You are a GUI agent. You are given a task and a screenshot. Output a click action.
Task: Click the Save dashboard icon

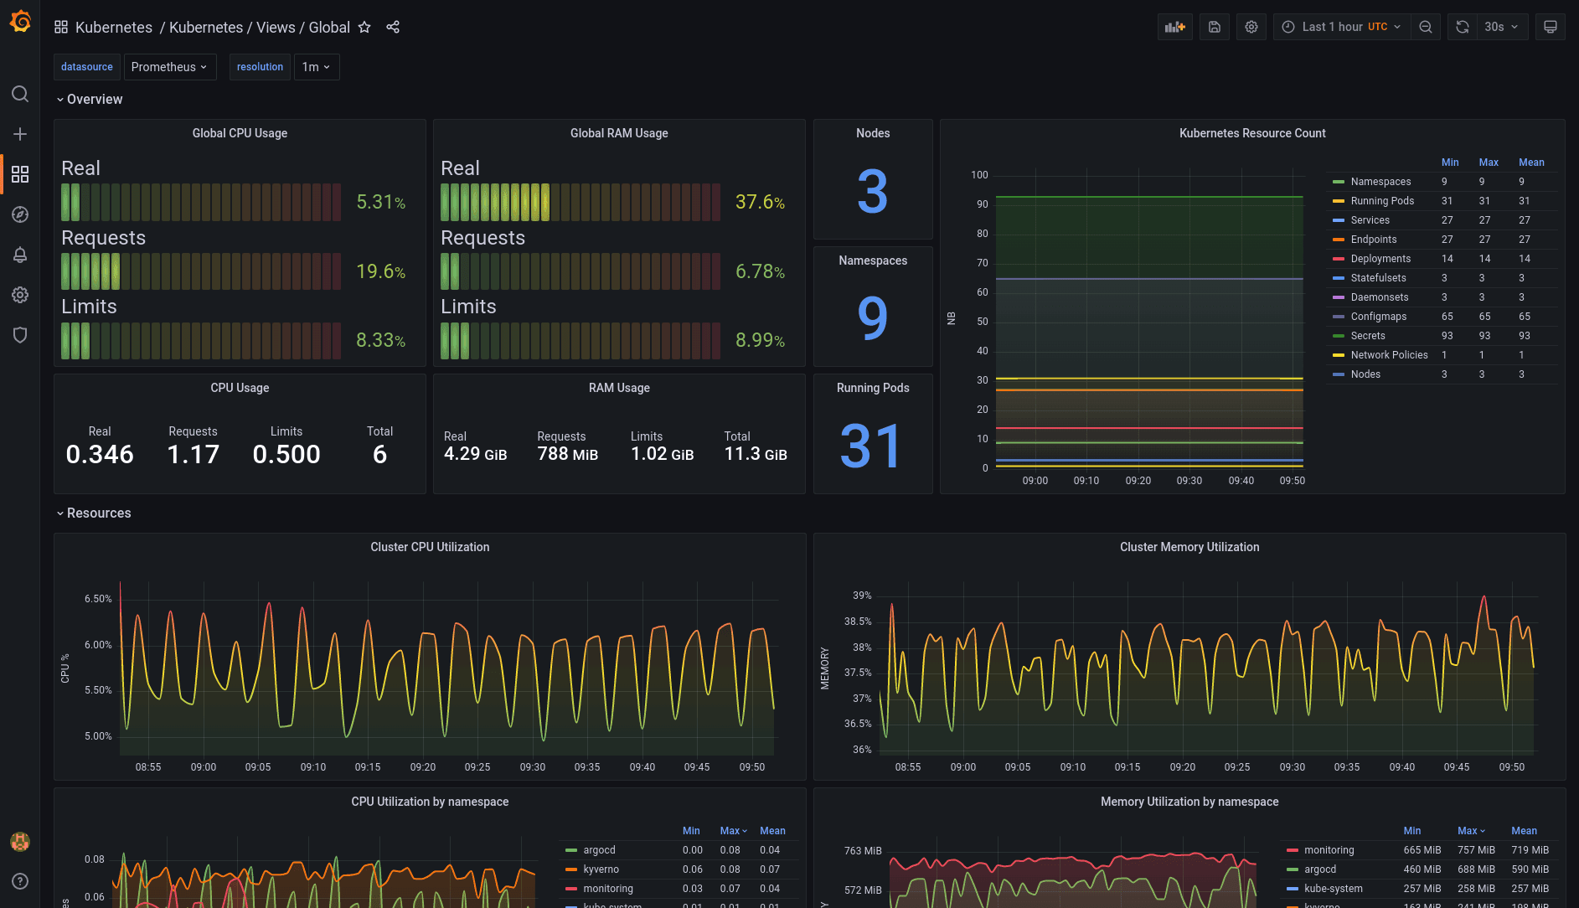pos(1214,26)
